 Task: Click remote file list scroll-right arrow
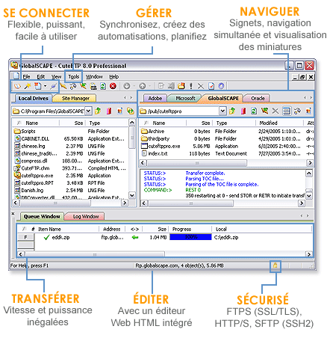pyautogui.click(x=310, y=163)
